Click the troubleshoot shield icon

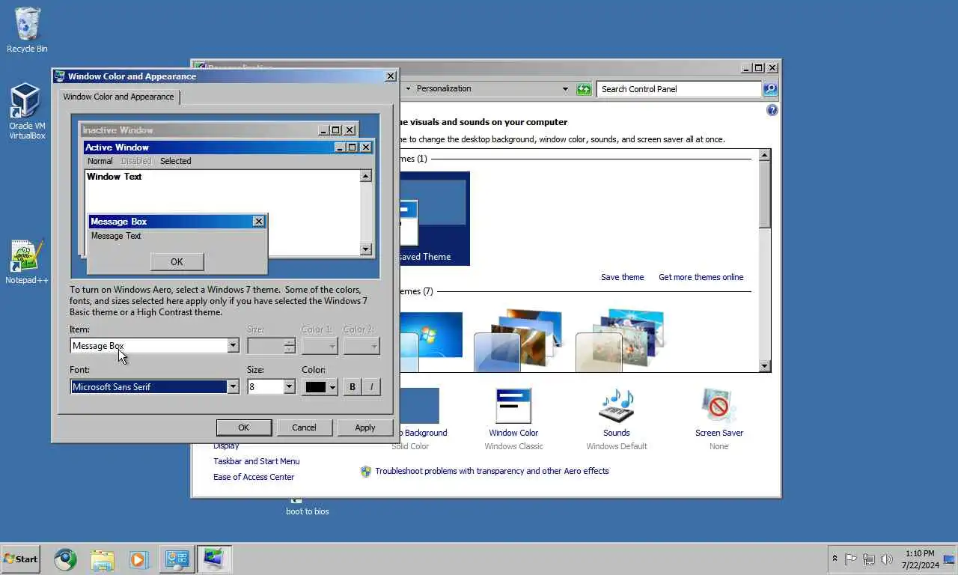coord(366,472)
